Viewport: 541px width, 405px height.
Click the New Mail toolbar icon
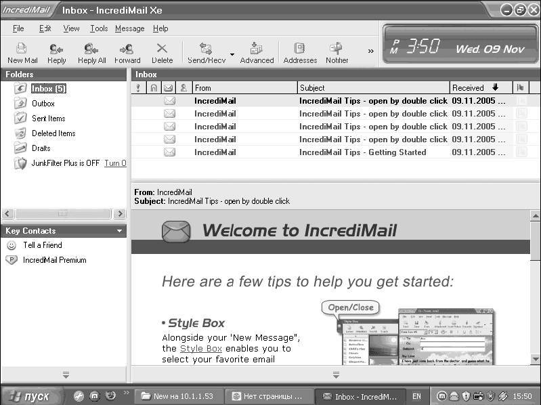click(22, 53)
